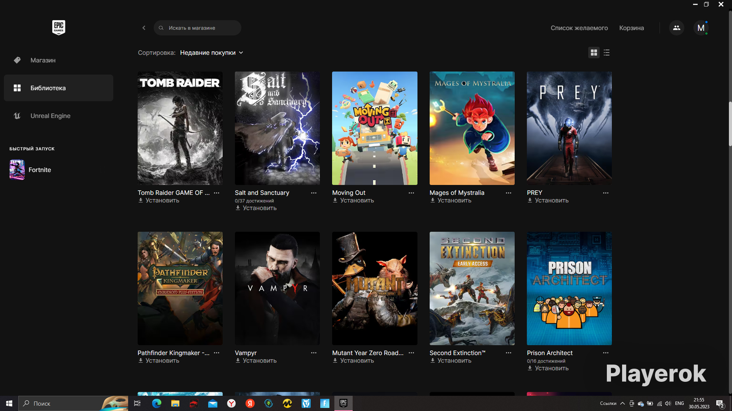732x411 pixels.
Task: Open options menu for Tomb Raider
Action: point(217,193)
